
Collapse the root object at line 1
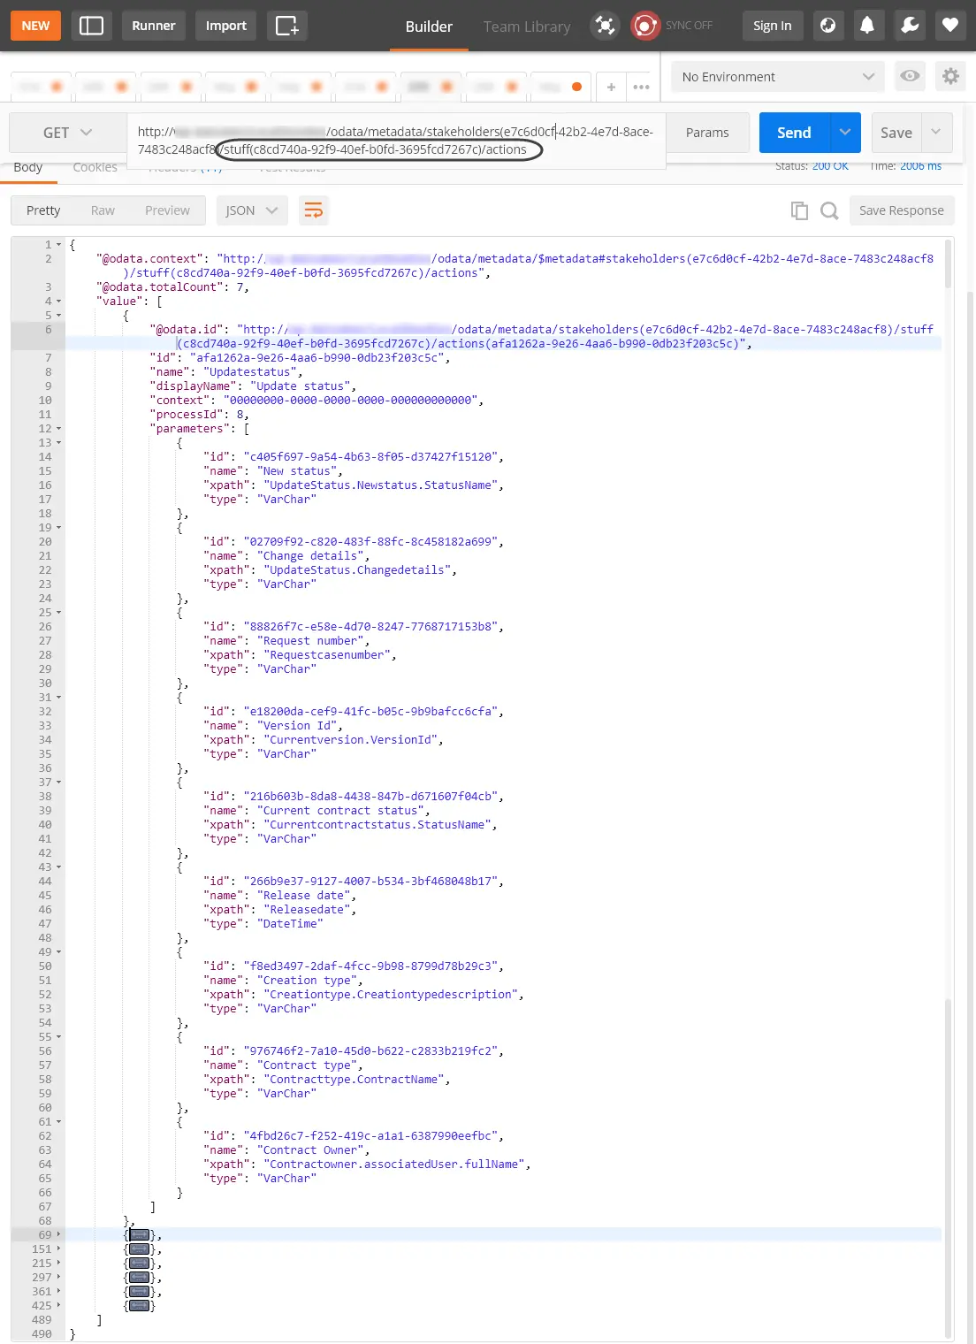[x=59, y=245]
